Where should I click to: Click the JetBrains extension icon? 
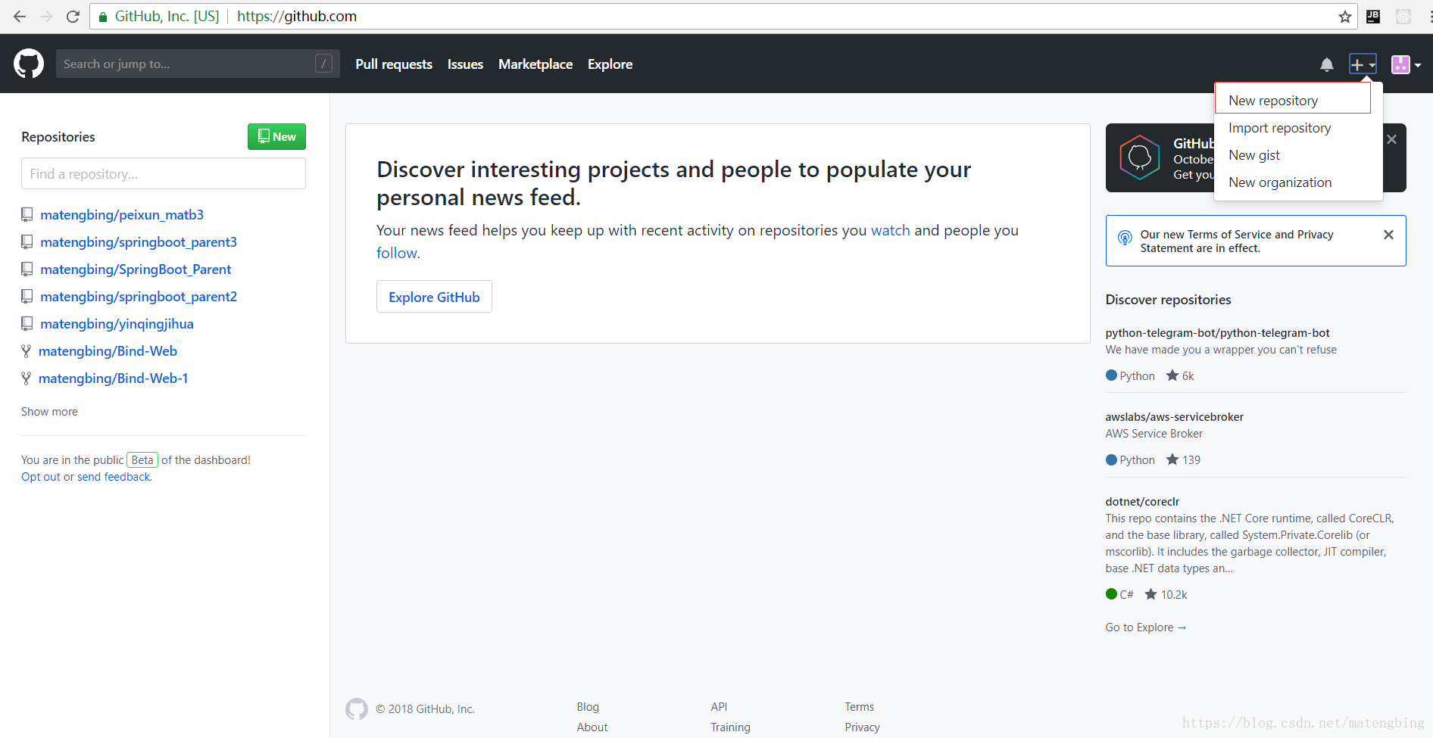(x=1373, y=17)
